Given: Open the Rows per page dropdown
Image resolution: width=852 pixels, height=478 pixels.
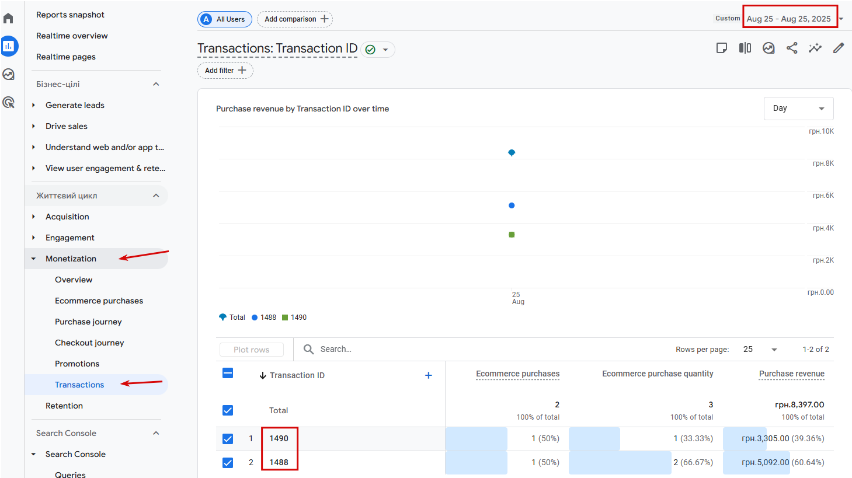Looking at the screenshot, I should click(x=760, y=350).
